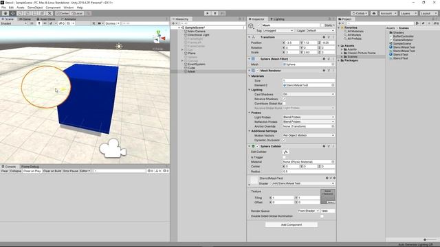Open Motion Vectors dropdown
This screenshot has height=247, width=440.
[309, 136]
